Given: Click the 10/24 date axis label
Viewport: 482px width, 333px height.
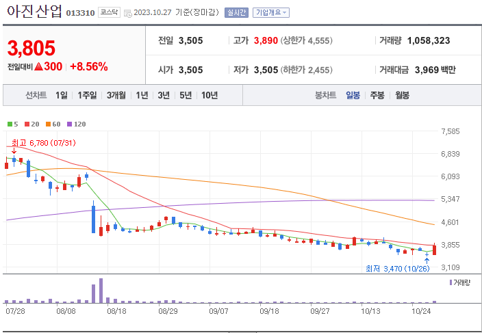Looking at the screenshot, I should 422,311.
